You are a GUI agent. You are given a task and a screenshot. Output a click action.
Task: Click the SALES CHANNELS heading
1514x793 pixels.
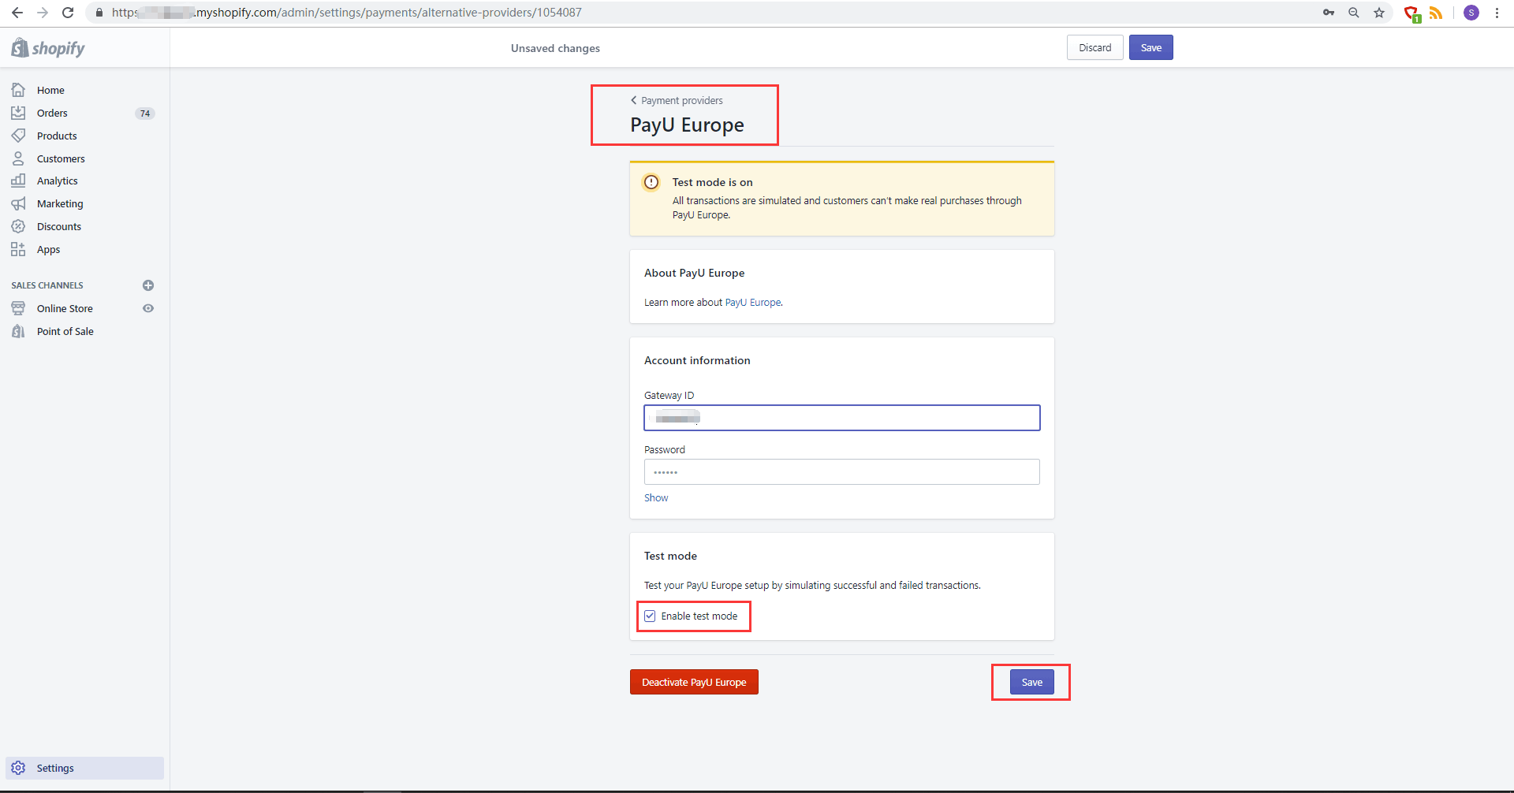pos(47,285)
